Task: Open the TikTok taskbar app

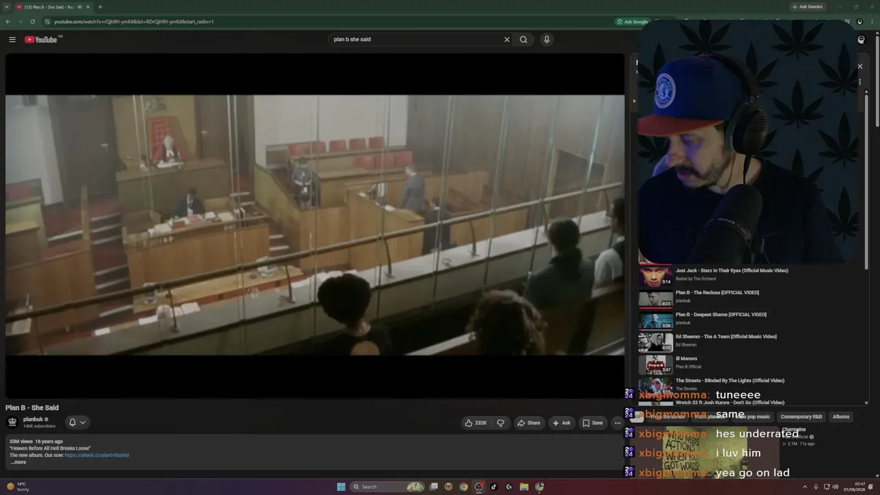Action: (x=494, y=487)
